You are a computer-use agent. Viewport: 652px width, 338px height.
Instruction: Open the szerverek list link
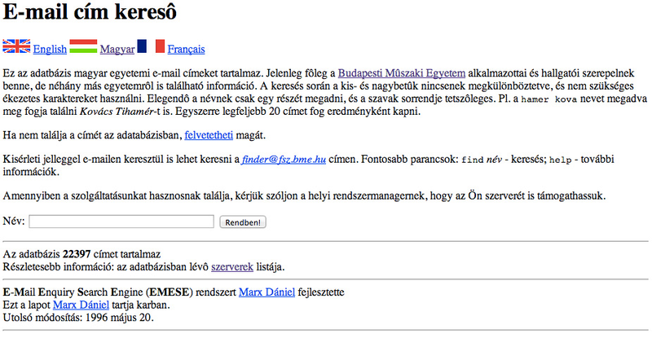tap(232, 267)
